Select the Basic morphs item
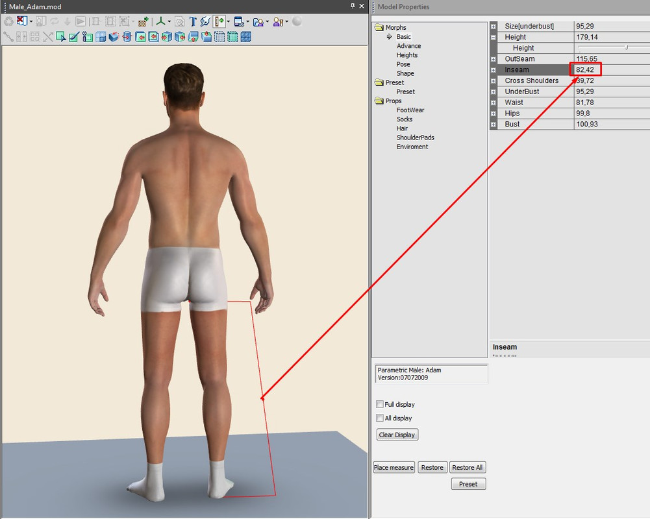Screen dimensions: 650x519 coord(403,36)
